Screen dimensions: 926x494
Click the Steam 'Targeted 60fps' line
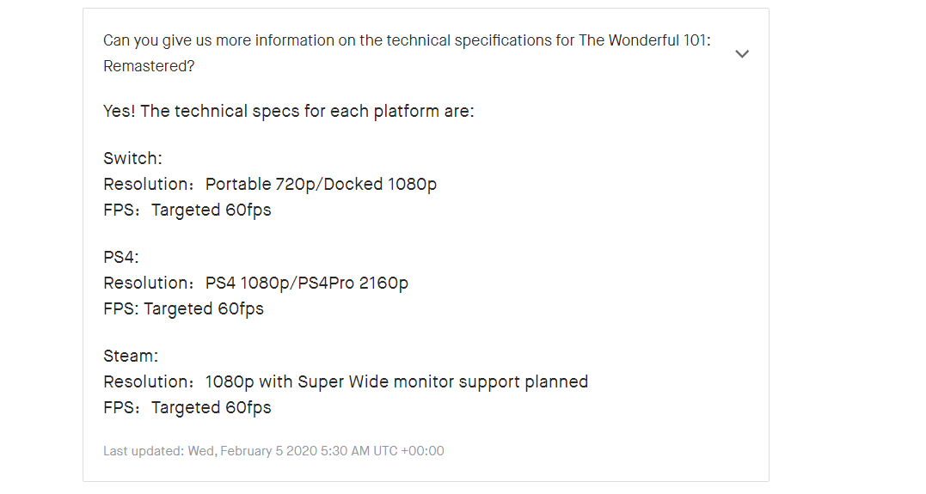click(187, 408)
